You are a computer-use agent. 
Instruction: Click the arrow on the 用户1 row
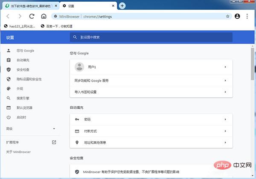tap(225, 67)
